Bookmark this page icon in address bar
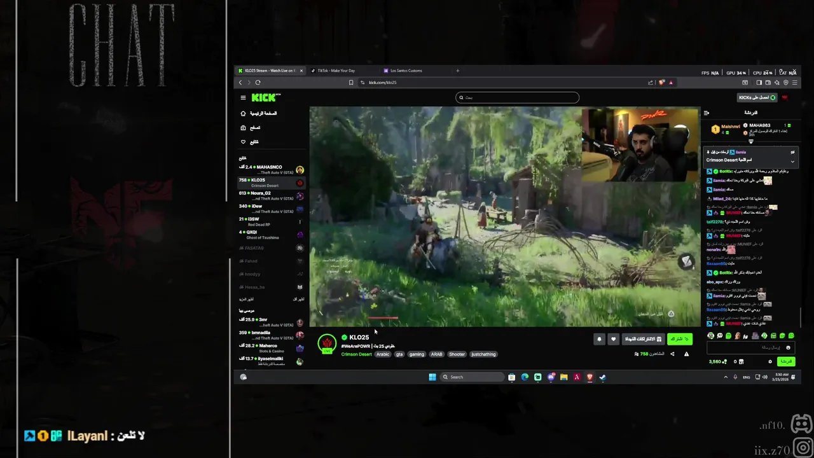 coord(351,82)
